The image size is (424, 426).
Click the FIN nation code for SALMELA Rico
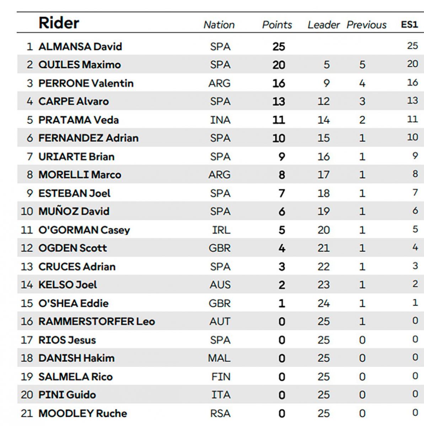pyautogui.click(x=221, y=377)
